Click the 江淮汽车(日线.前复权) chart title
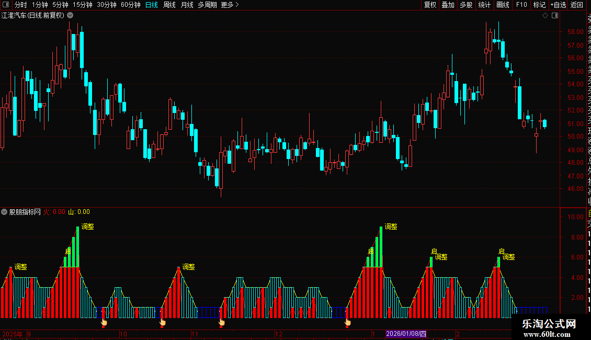Screen dimensions: 591x340 coord(33,16)
